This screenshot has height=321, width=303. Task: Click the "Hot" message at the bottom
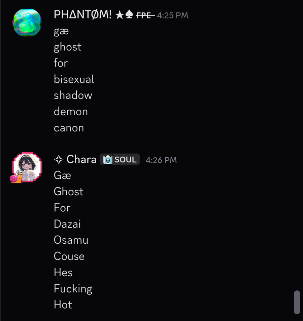(x=63, y=305)
